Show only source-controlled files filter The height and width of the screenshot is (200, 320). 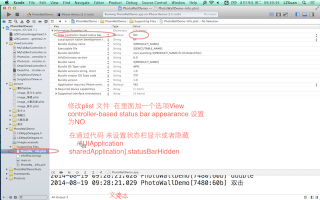pyautogui.click(x=15, y=197)
